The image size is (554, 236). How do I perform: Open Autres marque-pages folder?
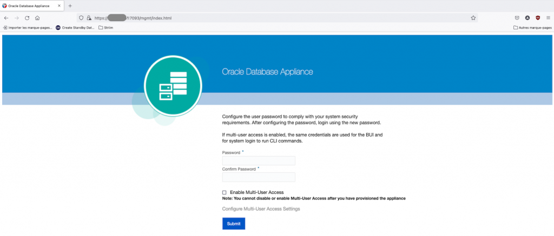[x=532, y=28]
